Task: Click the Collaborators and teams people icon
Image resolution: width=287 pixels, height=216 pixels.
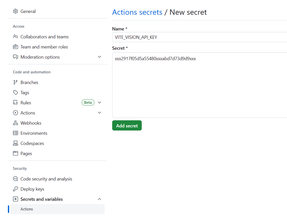Action: (x=16, y=37)
